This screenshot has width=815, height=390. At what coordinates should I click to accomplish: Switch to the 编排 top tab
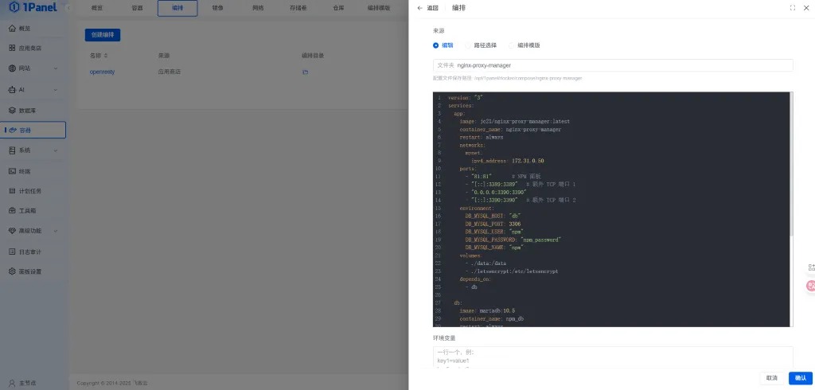click(x=177, y=8)
